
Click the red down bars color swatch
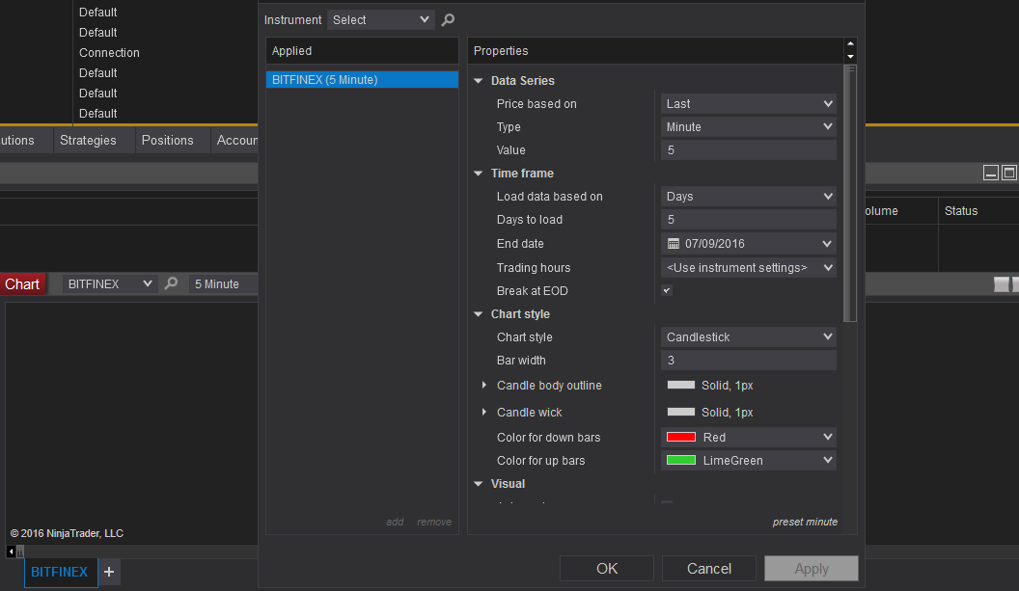click(681, 438)
